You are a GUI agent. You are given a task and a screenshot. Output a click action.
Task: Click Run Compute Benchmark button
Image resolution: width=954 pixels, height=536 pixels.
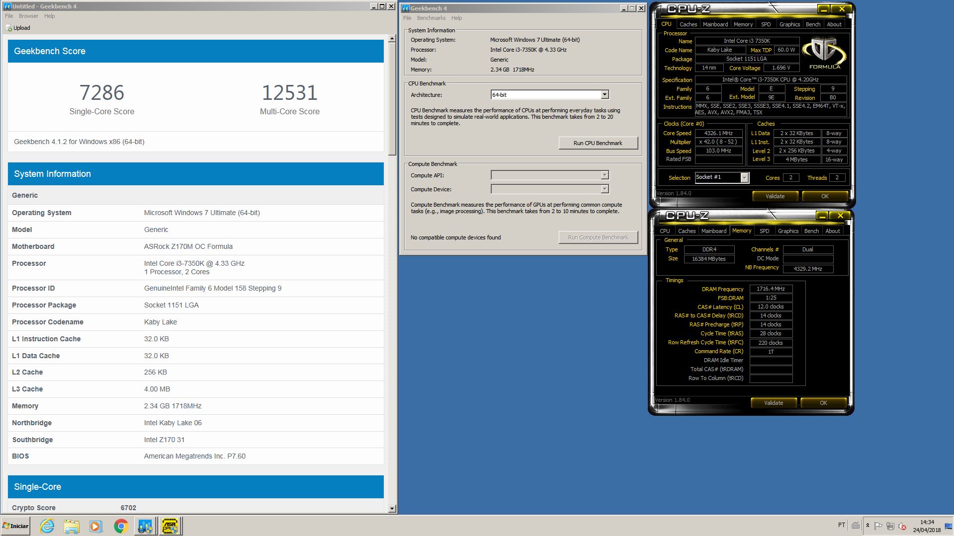(598, 237)
